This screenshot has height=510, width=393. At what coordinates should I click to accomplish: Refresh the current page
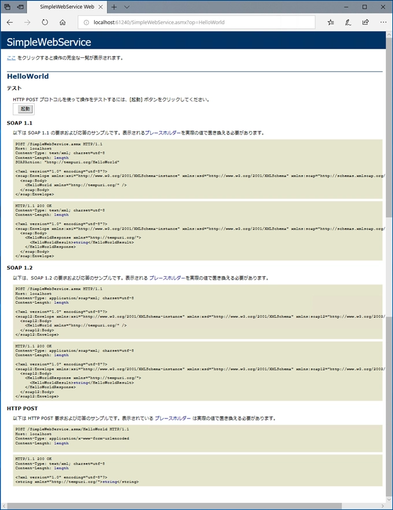click(45, 23)
